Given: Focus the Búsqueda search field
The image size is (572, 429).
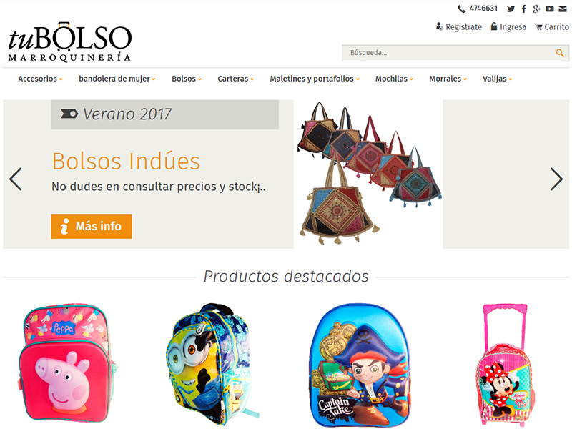Looking at the screenshot, I should click(x=455, y=53).
